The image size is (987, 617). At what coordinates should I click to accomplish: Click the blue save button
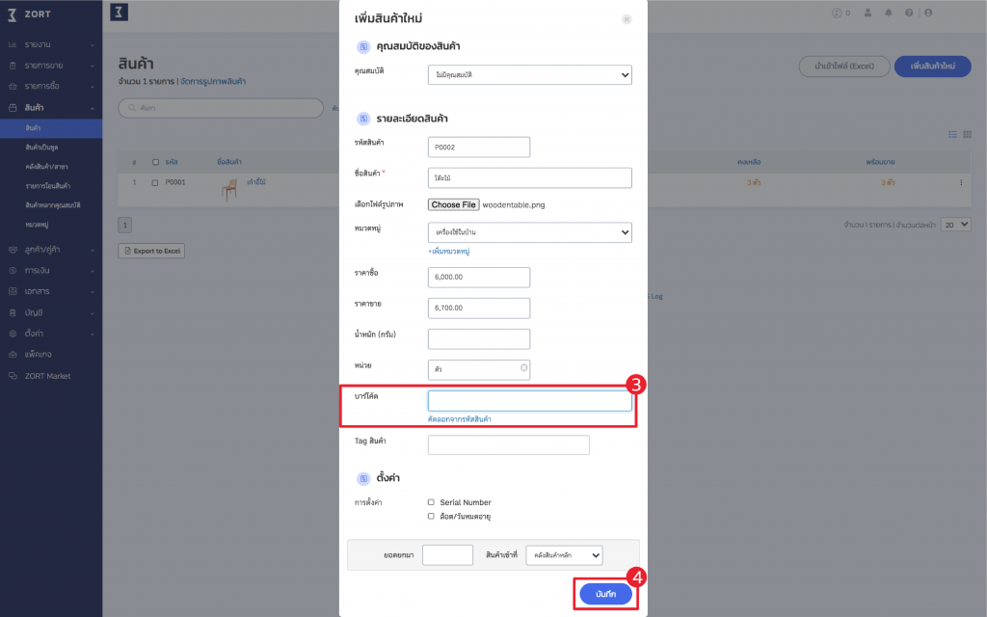point(605,594)
